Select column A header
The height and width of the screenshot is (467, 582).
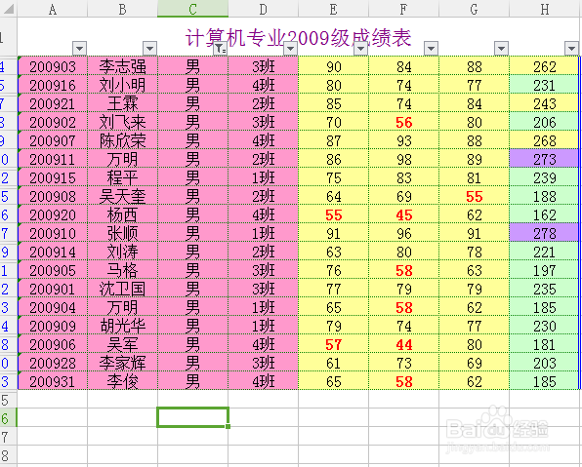[x=53, y=9]
